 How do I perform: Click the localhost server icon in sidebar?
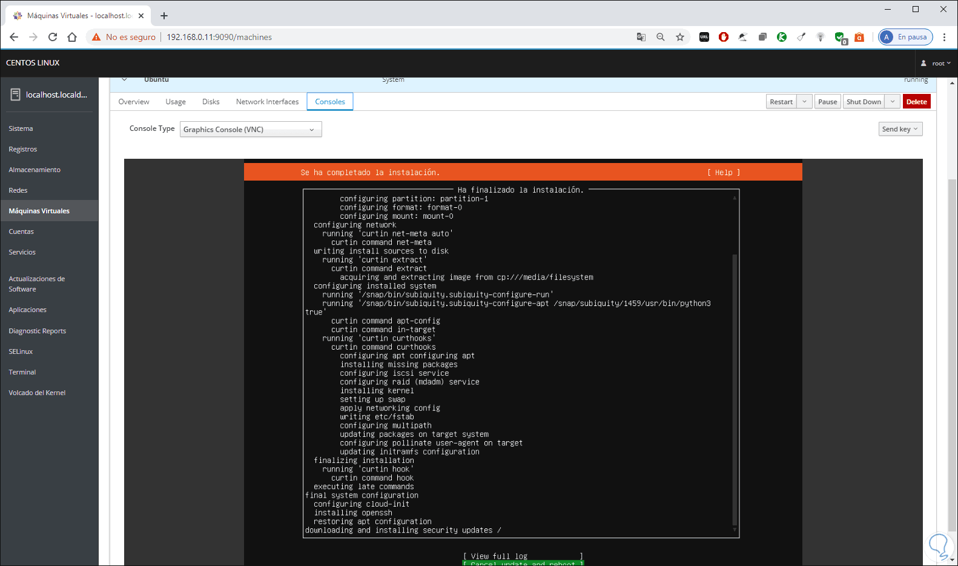click(x=15, y=95)
